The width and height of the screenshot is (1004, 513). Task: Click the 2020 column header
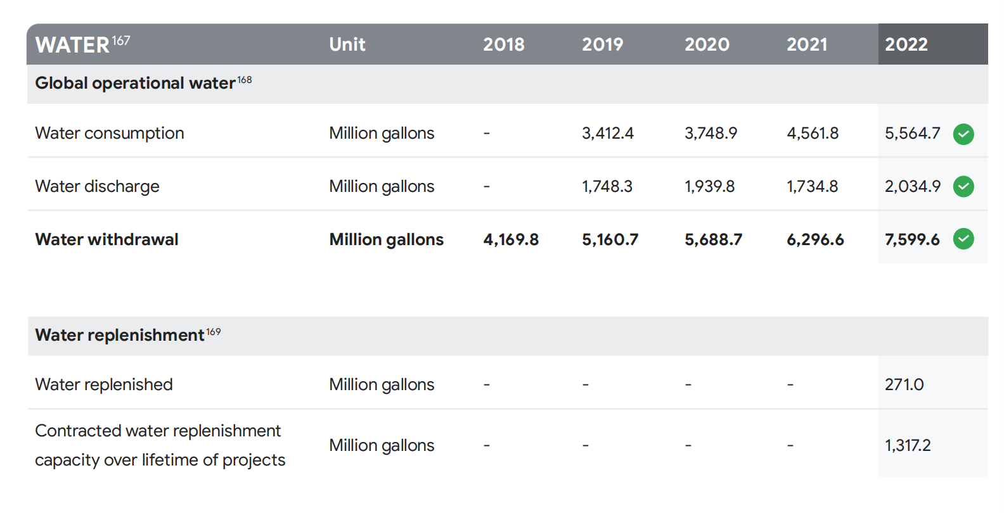[x=706, y=44]
